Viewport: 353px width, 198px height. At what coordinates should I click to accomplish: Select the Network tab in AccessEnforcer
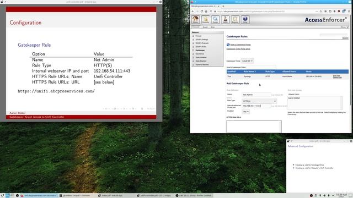click(x=196, y=27)
